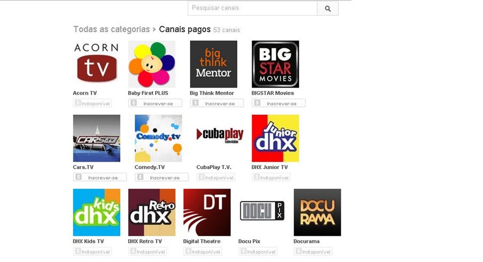
Task: Select the Big Think Mentor channel icon
Action: tap(213, 64)
